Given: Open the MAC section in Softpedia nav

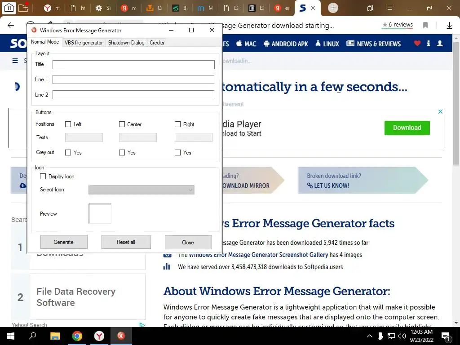Looking at the screenshot, I should (246, 44).
